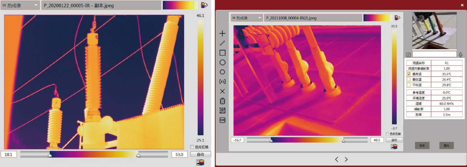Screen dimensions: 467x167
Task: Click the visible-light photo thumbnail
Action: (x=434, y=31)
